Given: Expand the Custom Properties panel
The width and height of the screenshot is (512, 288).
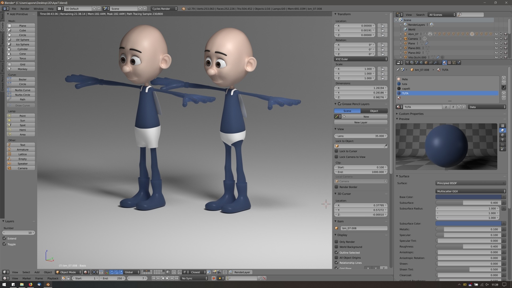Looking at the screenshot, I should click(411, 114).
